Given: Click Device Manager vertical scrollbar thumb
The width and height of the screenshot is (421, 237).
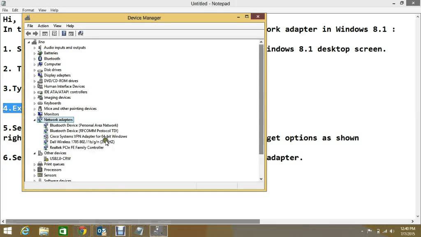Looking at the screenshot, I should pyautogui.click(x=261, y=100).
